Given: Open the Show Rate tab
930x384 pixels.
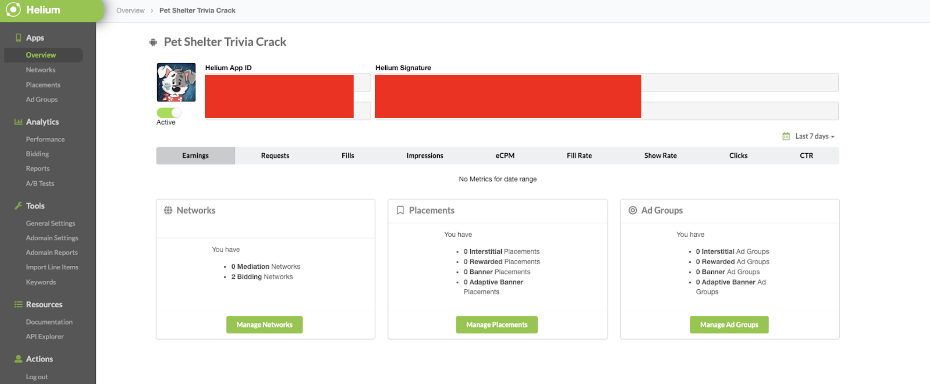Looking at the screenshot, I should 660,155.
